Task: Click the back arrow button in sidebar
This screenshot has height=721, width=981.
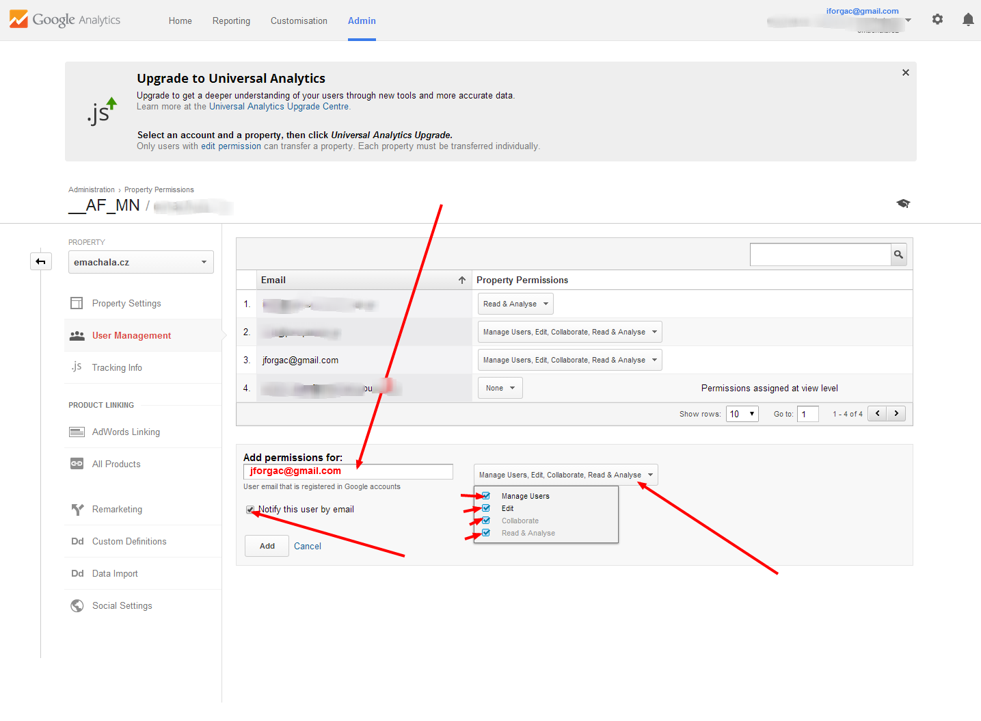Action: tap(41, 261)
